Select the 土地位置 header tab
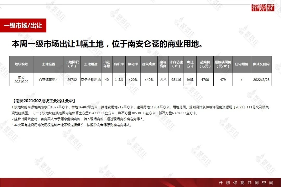Image resolution: width=281 pixels, height=187 pixels. pyautogui.click(x=48, y=64)
